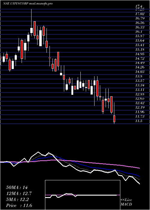Click the 12.19 price axis label
Image resolution: width=150 pixels, height=210 pixels.
[140, 107]
